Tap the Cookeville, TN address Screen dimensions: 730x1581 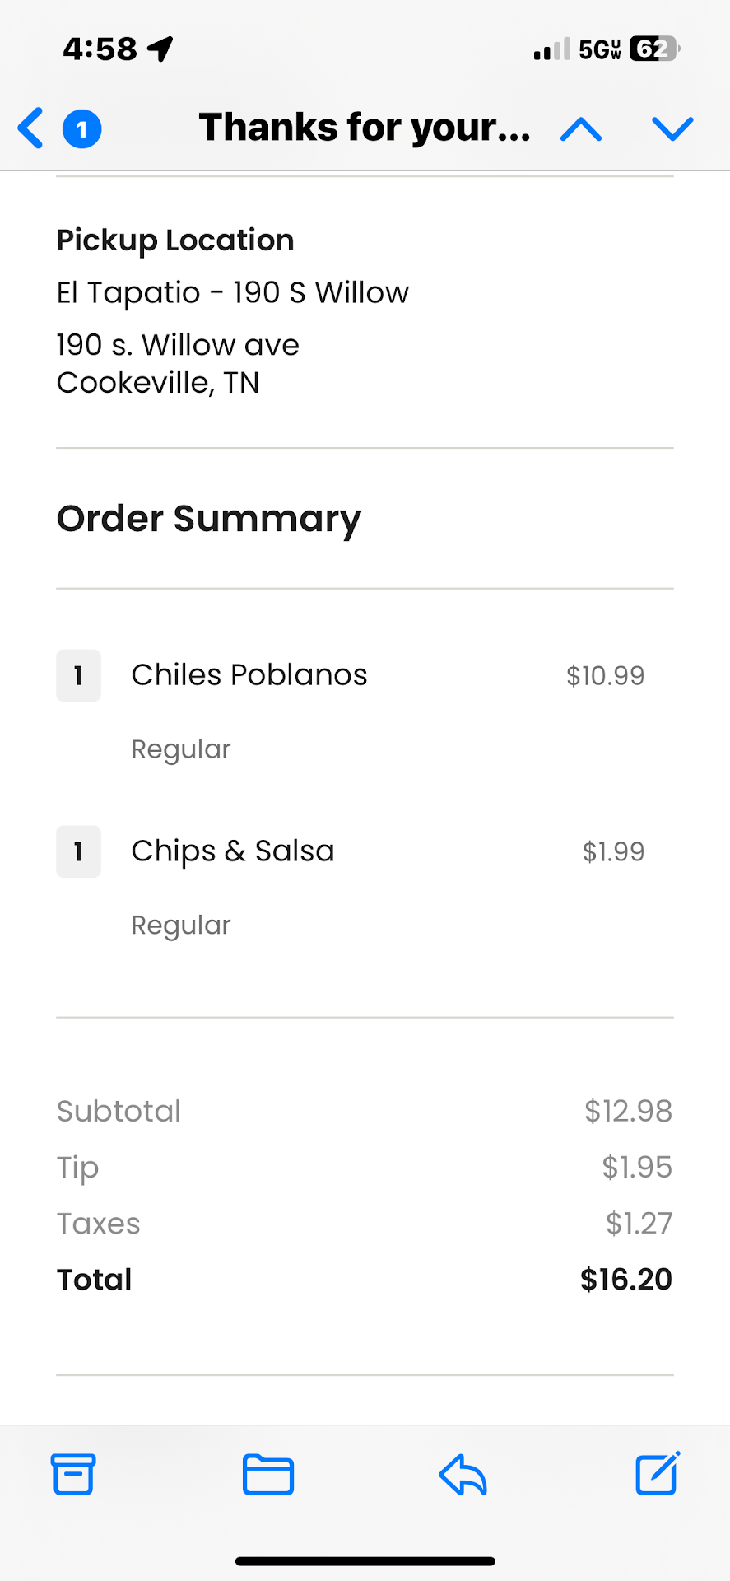(x=158, y=383)
